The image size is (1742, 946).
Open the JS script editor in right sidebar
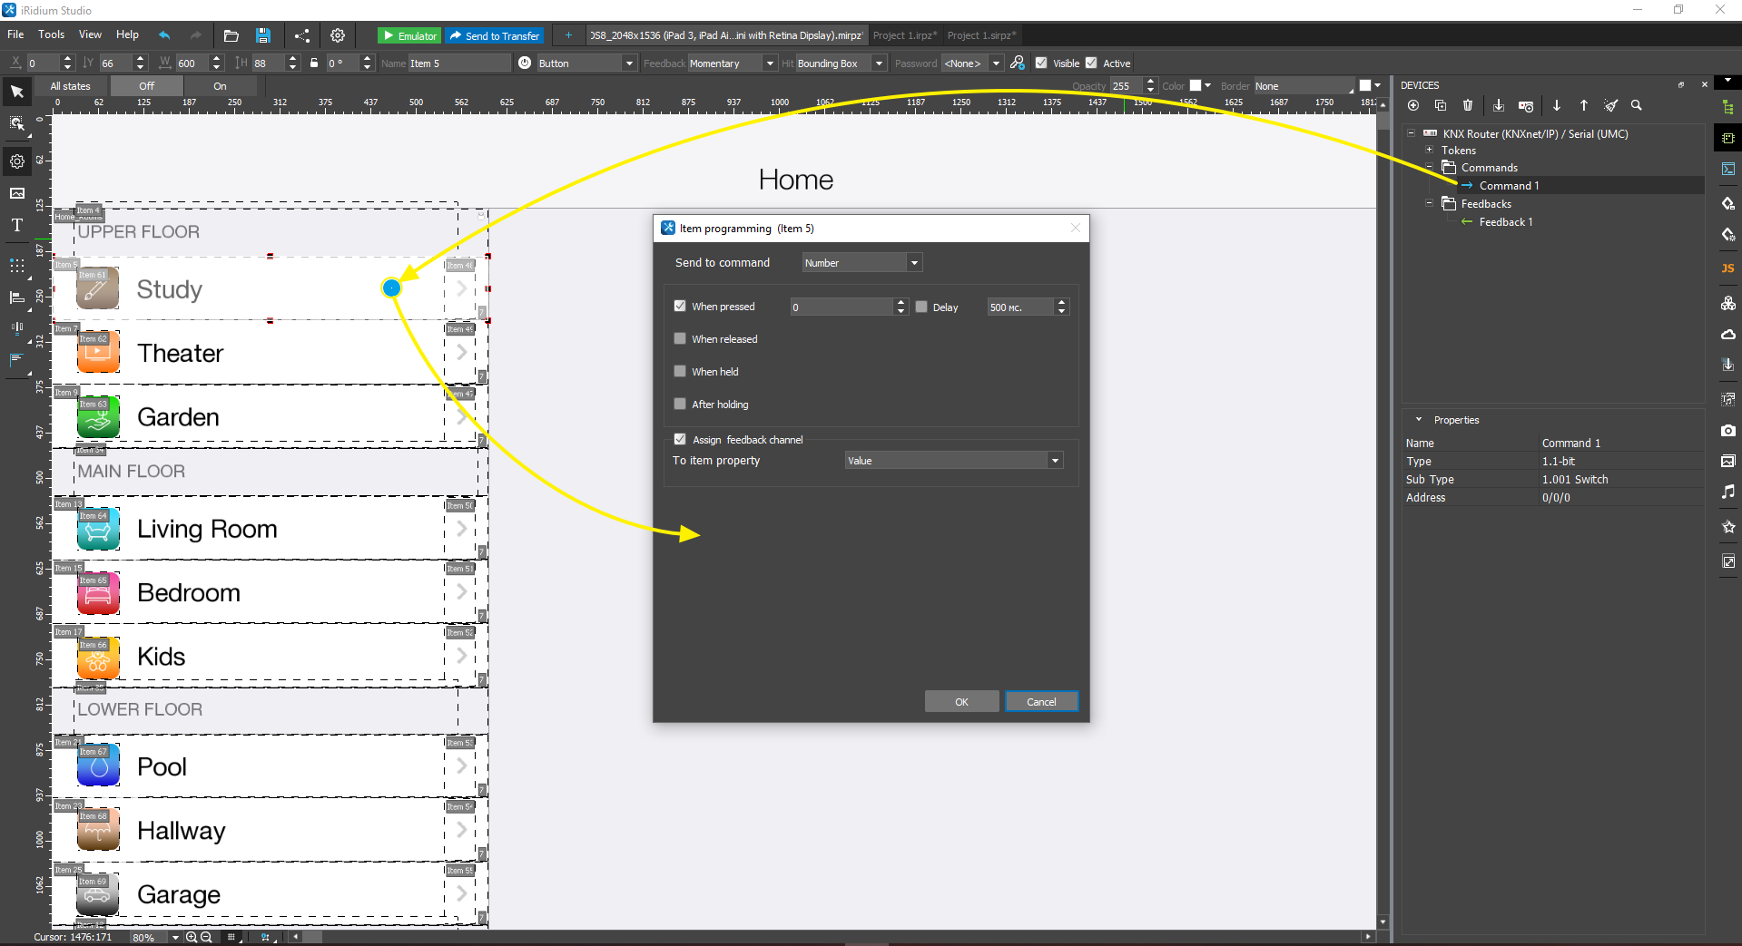[x=1727, y=268]
